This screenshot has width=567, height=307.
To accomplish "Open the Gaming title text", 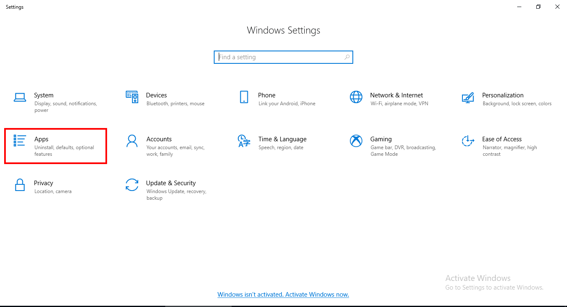I will (x=381, y=140).
